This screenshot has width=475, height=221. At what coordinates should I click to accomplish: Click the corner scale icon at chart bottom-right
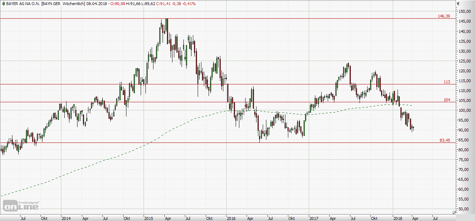coord(454,212)
